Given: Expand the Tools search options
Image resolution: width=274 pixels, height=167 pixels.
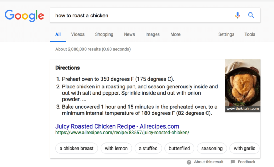Looking at the screenshot, I should click(x=250, y=34).
